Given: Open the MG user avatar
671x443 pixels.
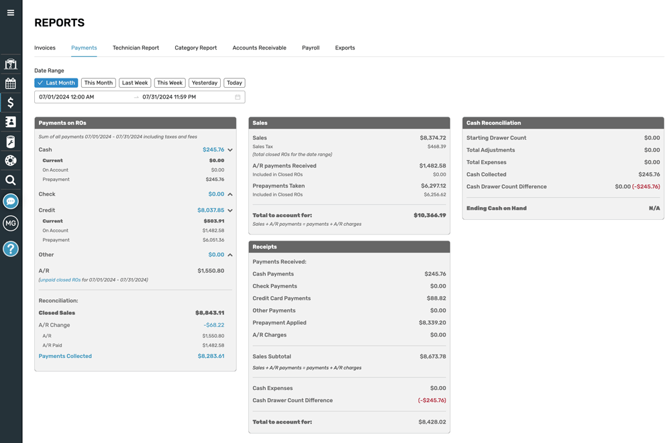Looking at the screenshot, I should click(x=11, y=223).
